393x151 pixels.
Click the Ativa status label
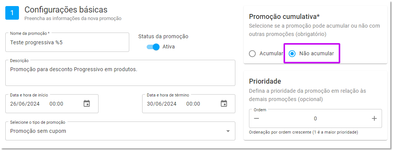pyautogui.click(x=169, y=47)
